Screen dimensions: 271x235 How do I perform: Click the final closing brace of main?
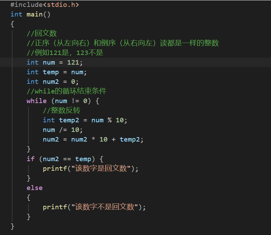tap(12, 226)
